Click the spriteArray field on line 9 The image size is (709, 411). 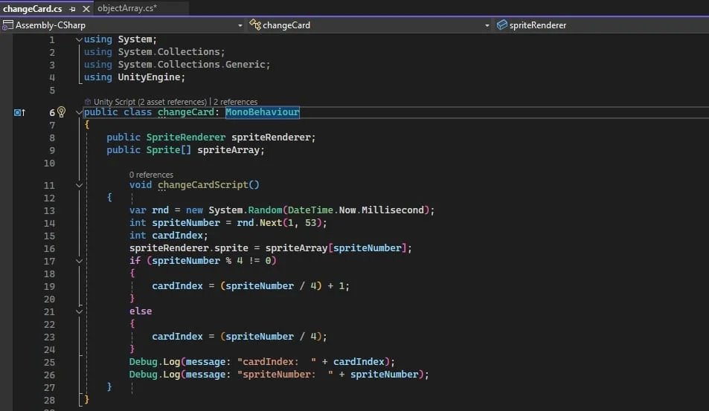coord(228,150)
